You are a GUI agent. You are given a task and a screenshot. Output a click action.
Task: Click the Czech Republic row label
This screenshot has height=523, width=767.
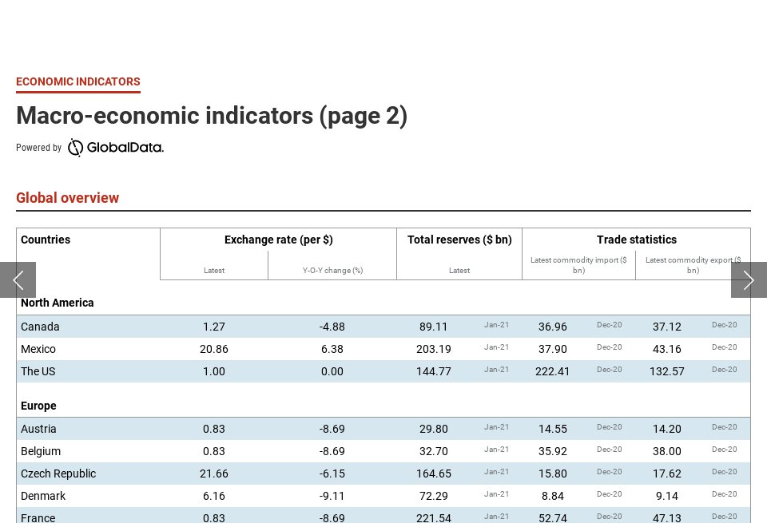point(58,473)
